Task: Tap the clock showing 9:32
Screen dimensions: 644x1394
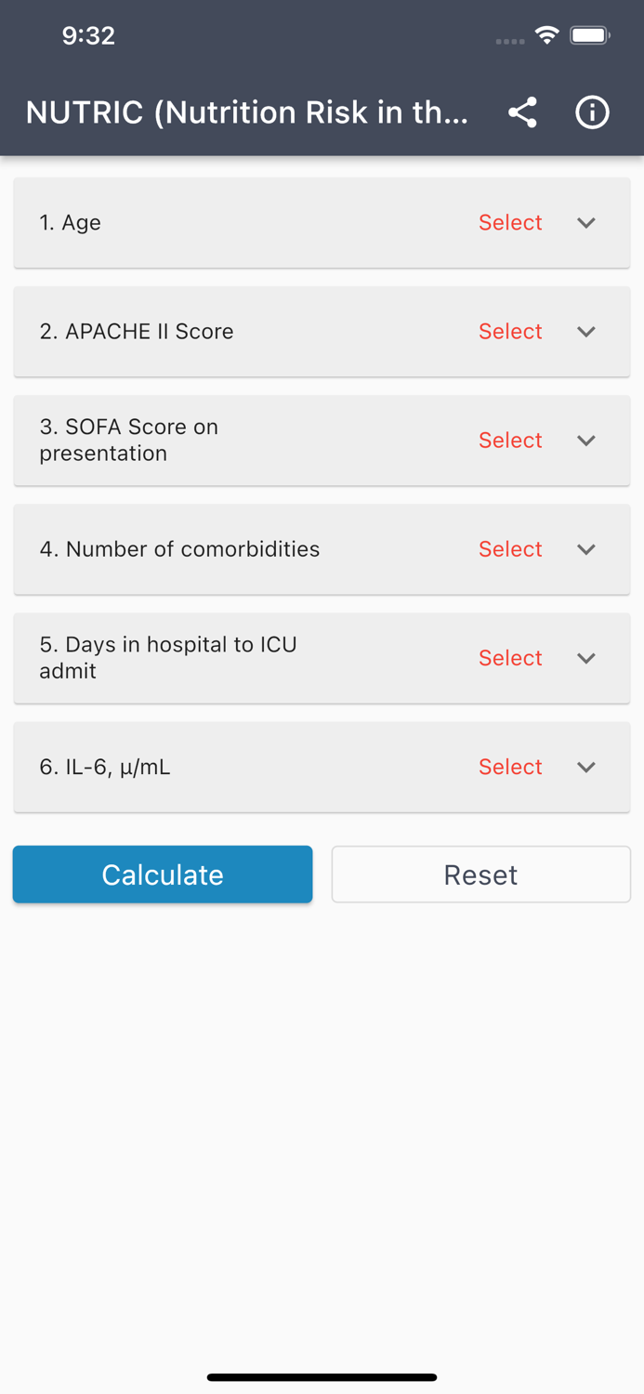Action: click(x=89, y=35)
